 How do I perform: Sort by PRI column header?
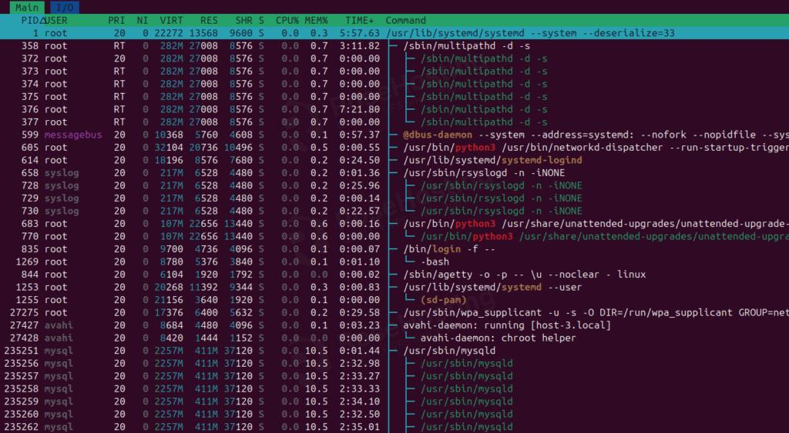click(x=116, y=21)
